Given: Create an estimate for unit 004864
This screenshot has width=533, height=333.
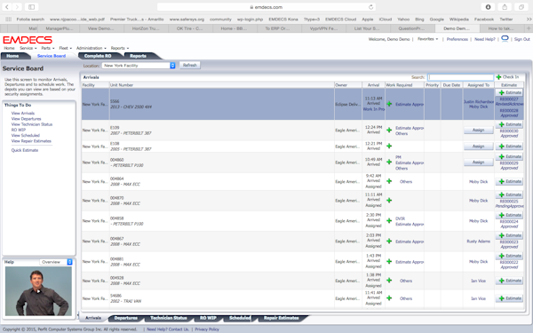Looking at the screenshot, I should pyautogui.click(x=509, y=181).
